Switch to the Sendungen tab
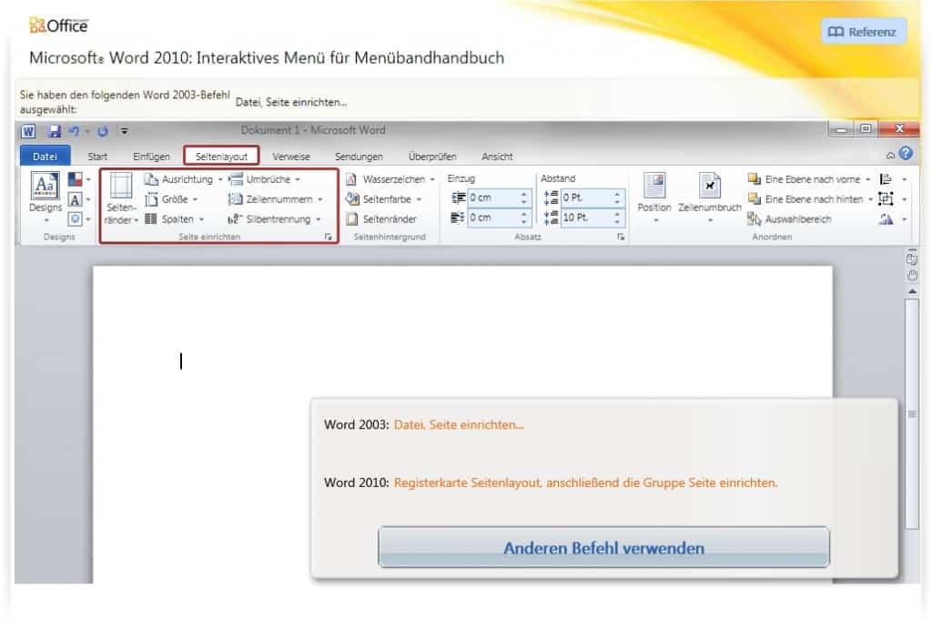This screenshot has width=932, height=620. 359,157
